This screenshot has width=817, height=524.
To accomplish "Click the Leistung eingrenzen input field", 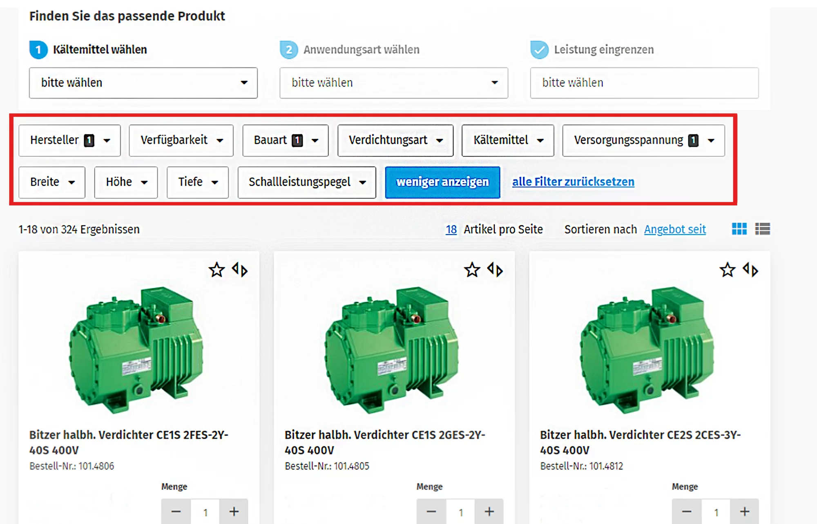I will 644,83.
